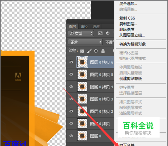Choose 删除图层 menu entry
This screenshot has height=146, width=168.
pyautogui.click(x=127, y=30)
